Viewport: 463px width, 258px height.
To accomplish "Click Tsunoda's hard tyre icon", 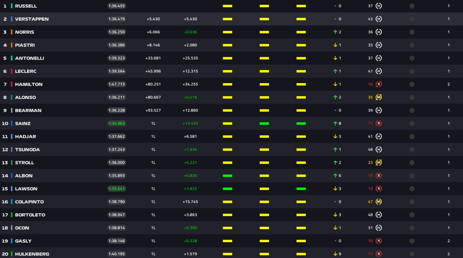I will pos(378,150).
